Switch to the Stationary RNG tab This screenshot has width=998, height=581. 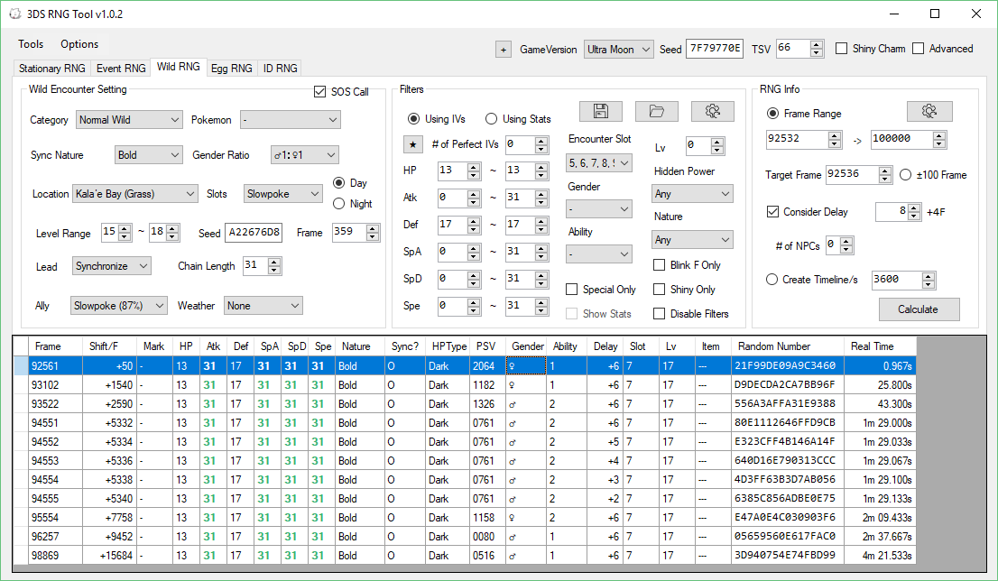tap(52, 68)
